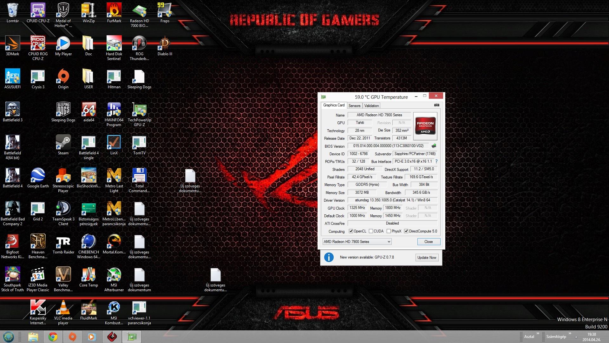This screenshot has height=343, width=609.
Task: Switch to the Validation tab
Action: [x=371, y=106]
